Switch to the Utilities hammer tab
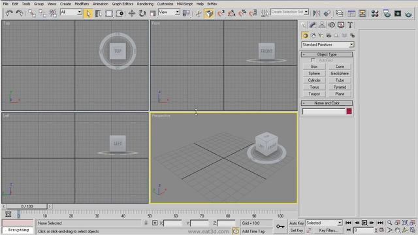The width and height of the screenshot is (418, 235). point(350,25)
